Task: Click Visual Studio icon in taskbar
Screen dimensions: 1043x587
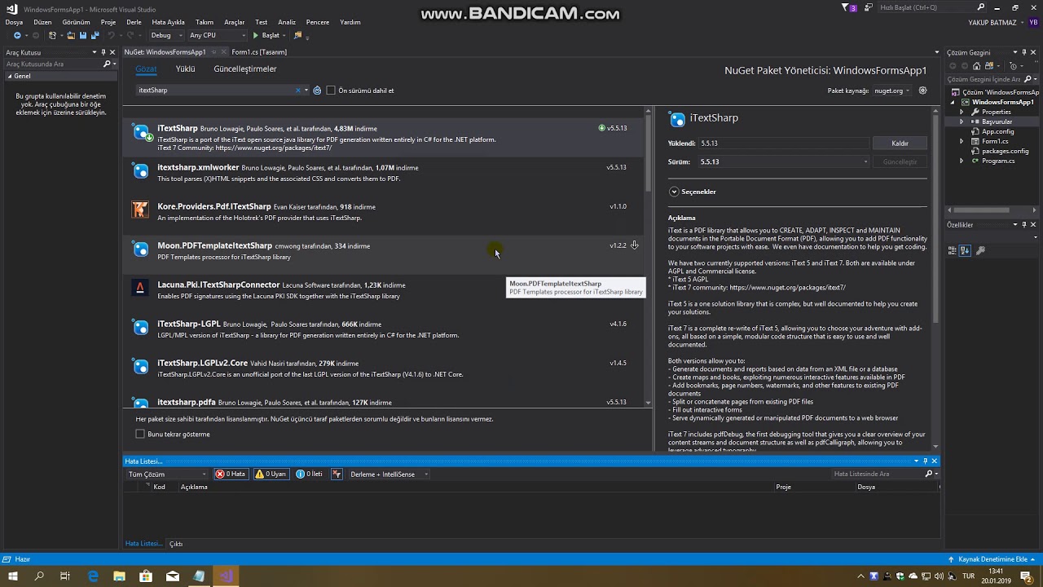Action: (227, 576)
